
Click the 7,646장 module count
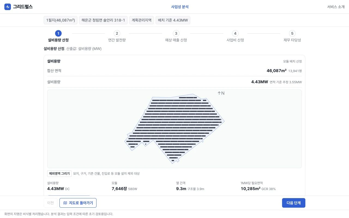point(119,189)
